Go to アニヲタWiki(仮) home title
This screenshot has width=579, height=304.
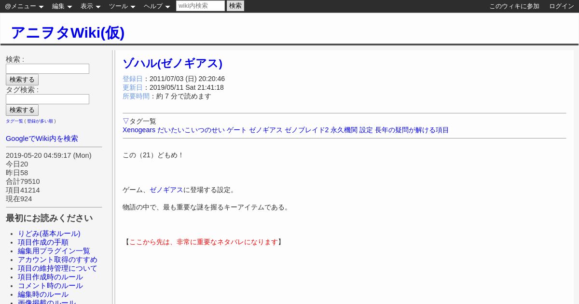(68, 32)
